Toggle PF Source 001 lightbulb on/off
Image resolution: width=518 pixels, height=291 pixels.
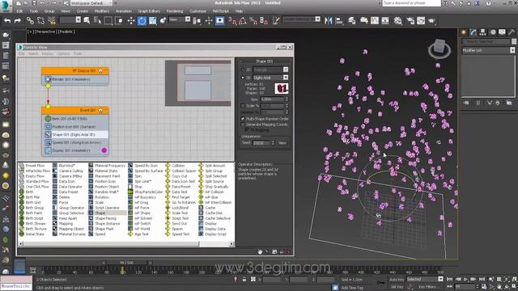(100, 71)
